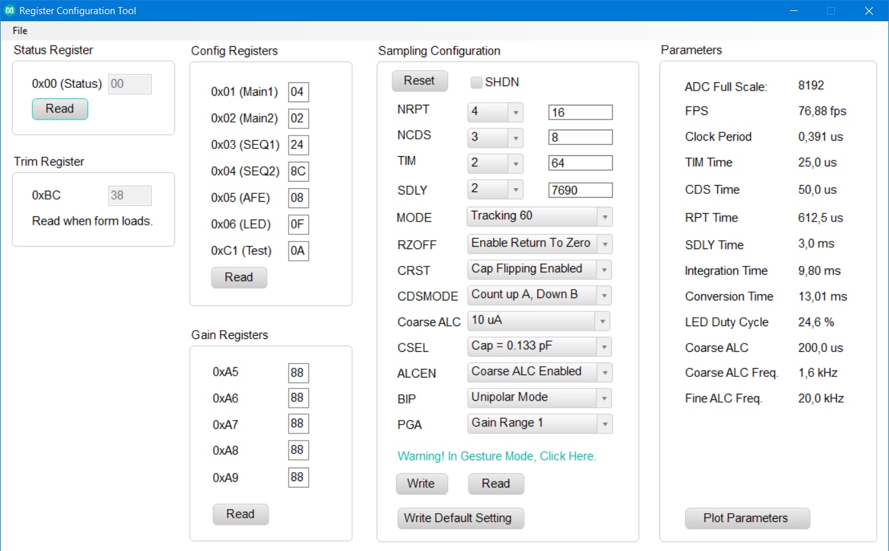Click the 0x06 (LED) register field

298,225
